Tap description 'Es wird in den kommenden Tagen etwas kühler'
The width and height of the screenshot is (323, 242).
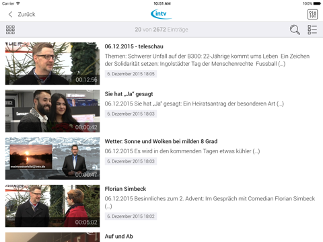click(182, 151)
